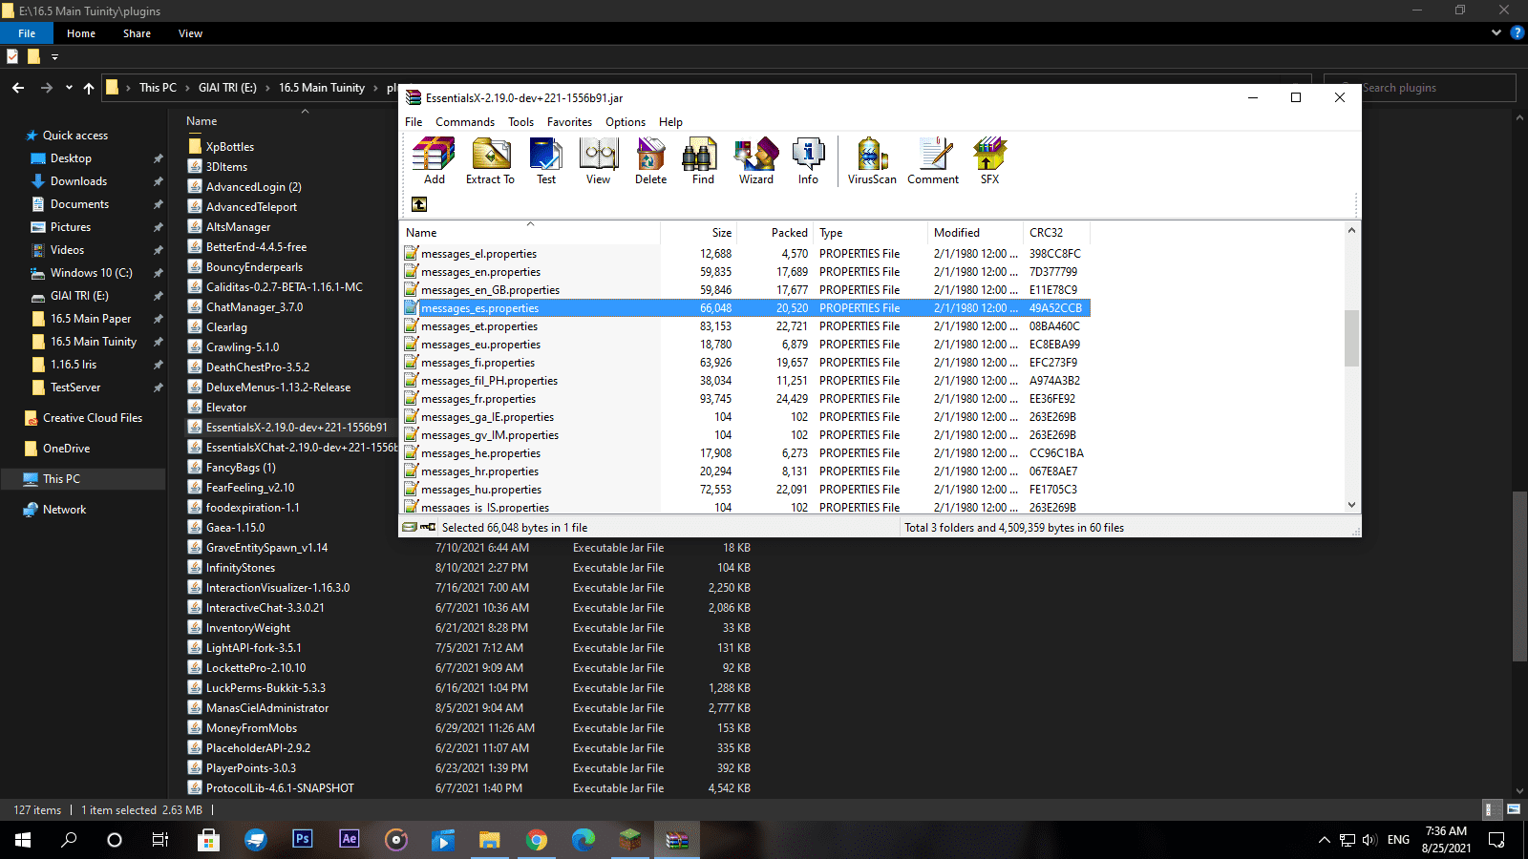Click Windows Start button
1528x859 pixels.
click(x=23, y=840)
